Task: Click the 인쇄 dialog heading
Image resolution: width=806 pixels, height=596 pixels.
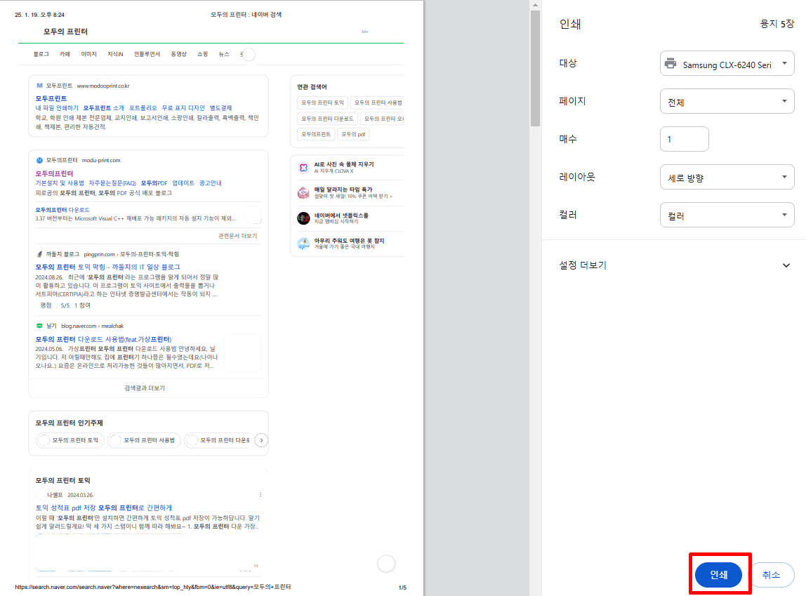Action: click(569, 24)
